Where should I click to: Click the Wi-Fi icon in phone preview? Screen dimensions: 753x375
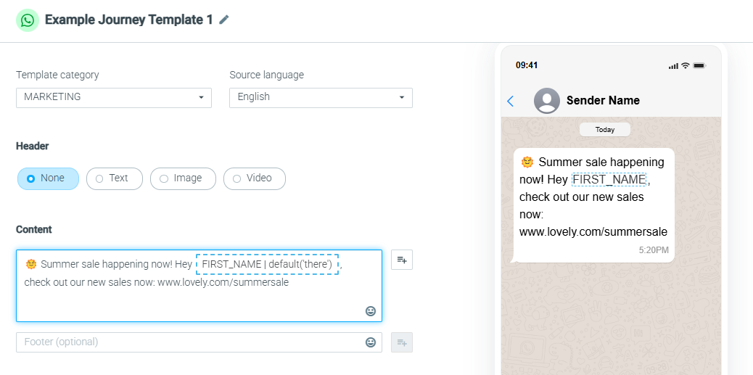point(686,65)
